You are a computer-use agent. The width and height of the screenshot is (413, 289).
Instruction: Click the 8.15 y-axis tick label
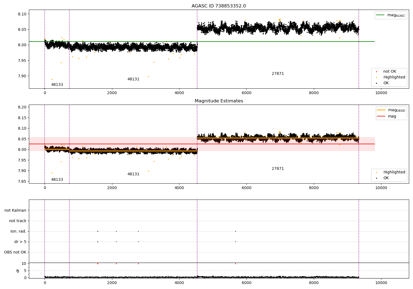22,118
